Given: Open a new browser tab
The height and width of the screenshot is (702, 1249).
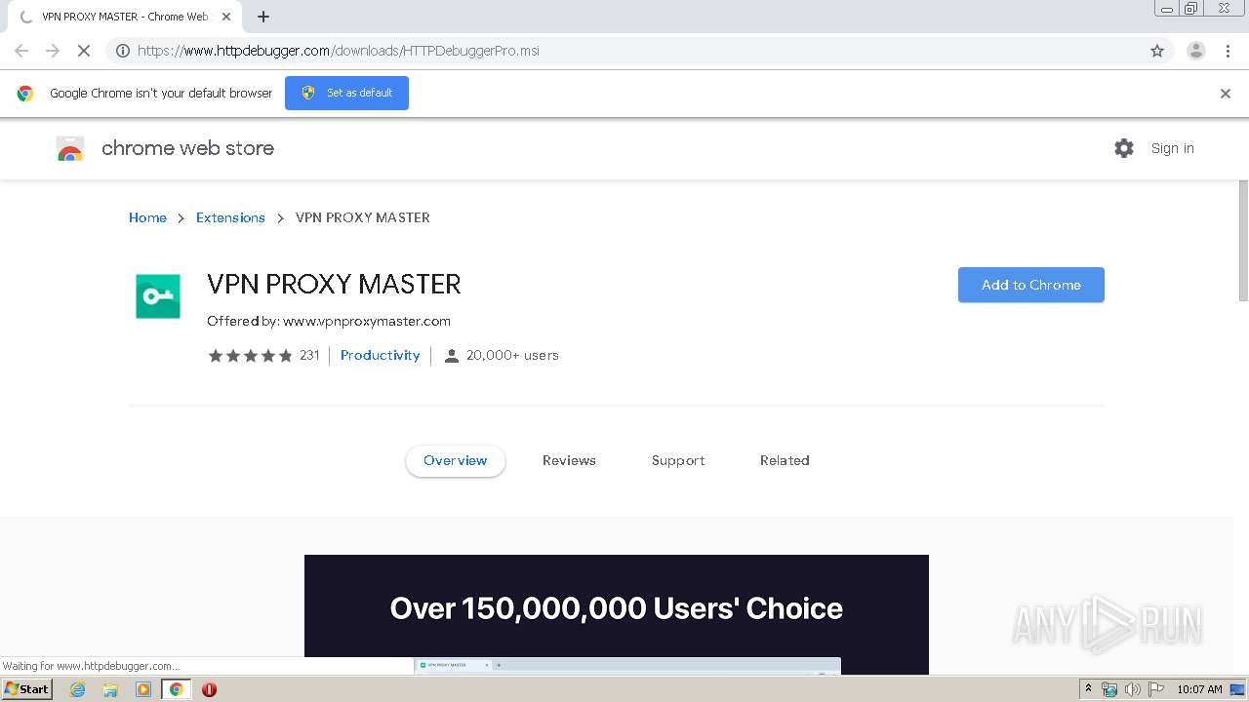Looking at the screenshot, I should (x=263, y=17).
